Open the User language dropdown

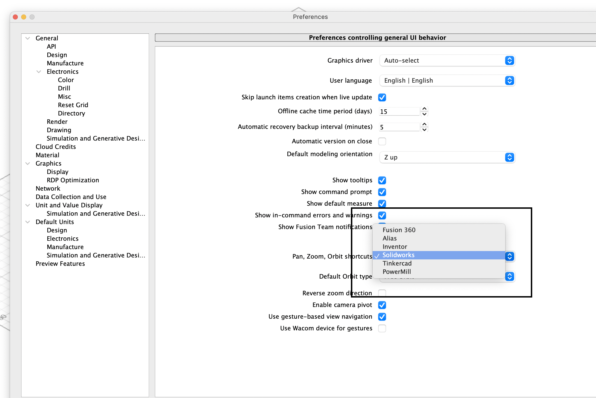click(x=447, y=81)
